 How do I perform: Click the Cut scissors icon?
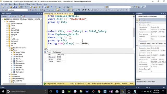pyautogui.click(x=43, y=7)
